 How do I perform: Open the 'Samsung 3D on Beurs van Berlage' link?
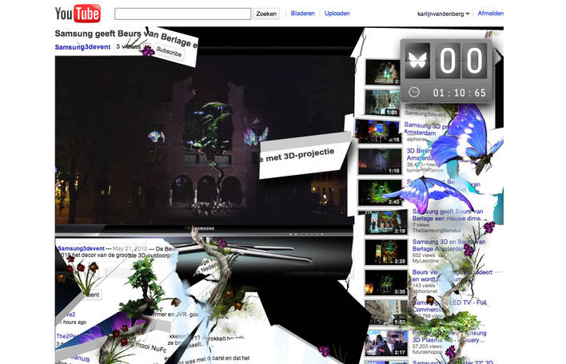(x=448, y=245)
